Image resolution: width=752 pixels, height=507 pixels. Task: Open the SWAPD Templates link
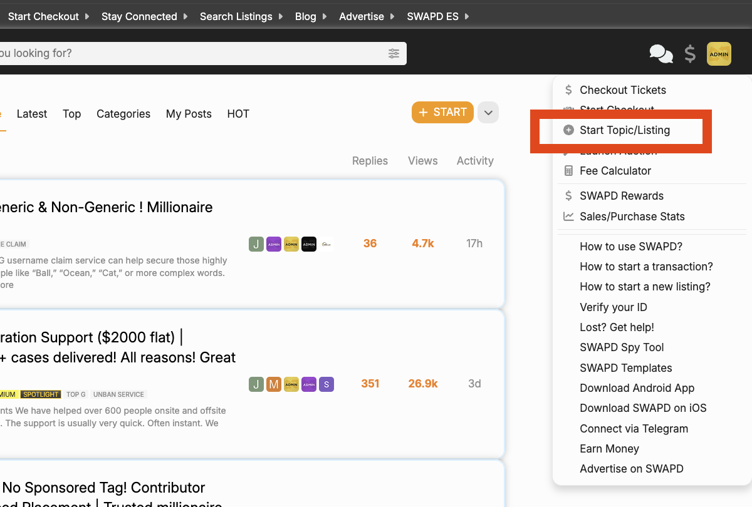click(626, 368)
